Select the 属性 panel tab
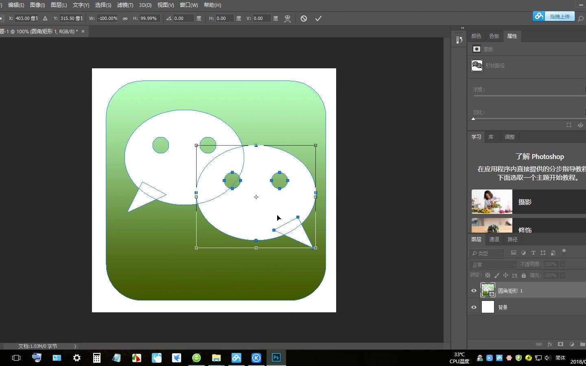This screenshot has height=366, width=586. 512,36
